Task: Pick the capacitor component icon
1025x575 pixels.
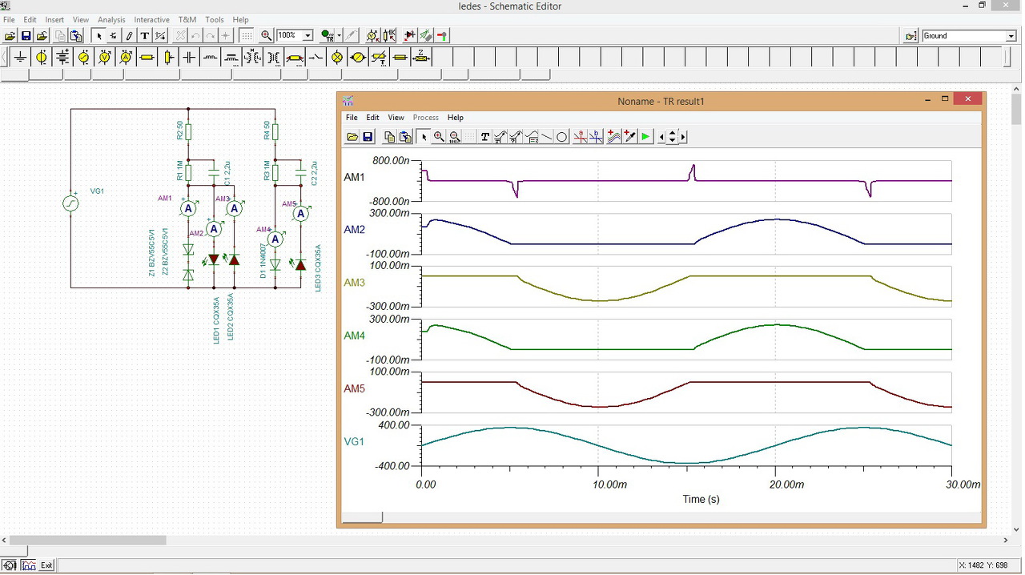Action: coord(189,58)
